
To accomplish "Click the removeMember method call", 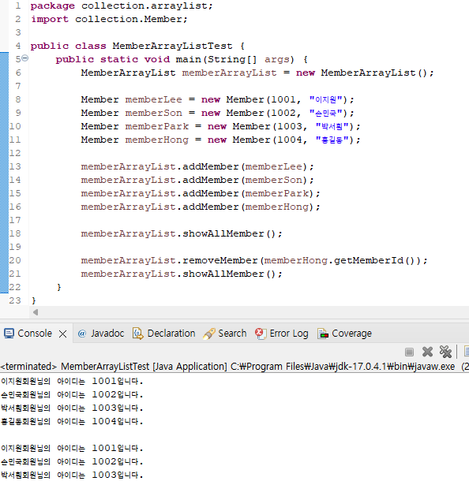I will point(220,260).
